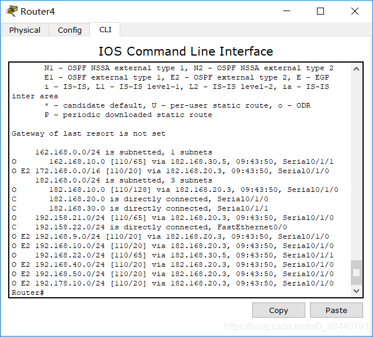373x337 pixels.
Task: Click the terminal scrollbar up arrow
Action: 356,69
